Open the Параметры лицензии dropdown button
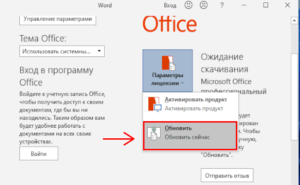300x185 pixels. coord(168,71)
